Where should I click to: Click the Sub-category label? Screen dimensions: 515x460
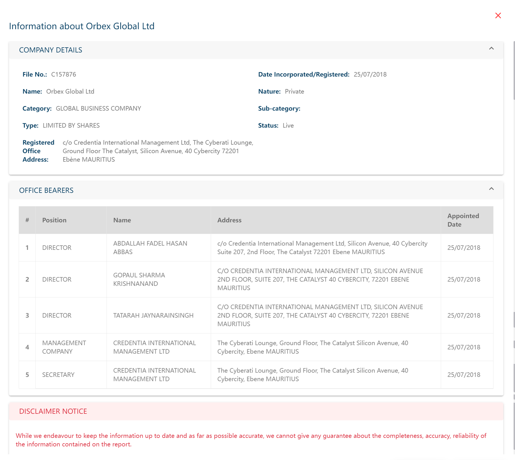(x=279, y=109)
